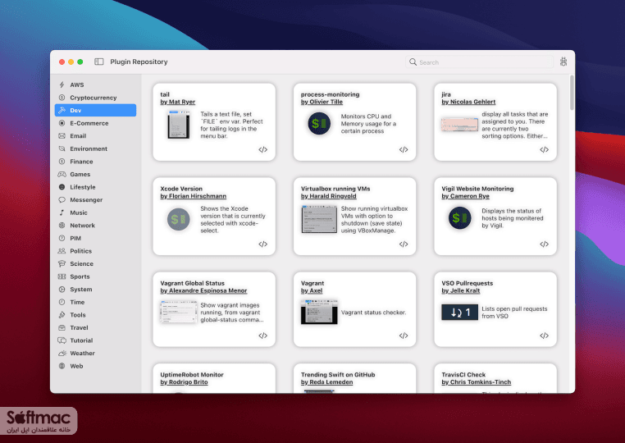View source of VSO Pullrequests plugin
The height and width of the screenshot is (443, 625).
(x=544, y=336)
